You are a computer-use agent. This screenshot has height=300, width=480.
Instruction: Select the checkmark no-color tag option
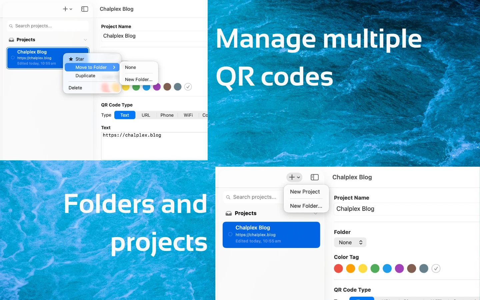click(x=436, y=268)
